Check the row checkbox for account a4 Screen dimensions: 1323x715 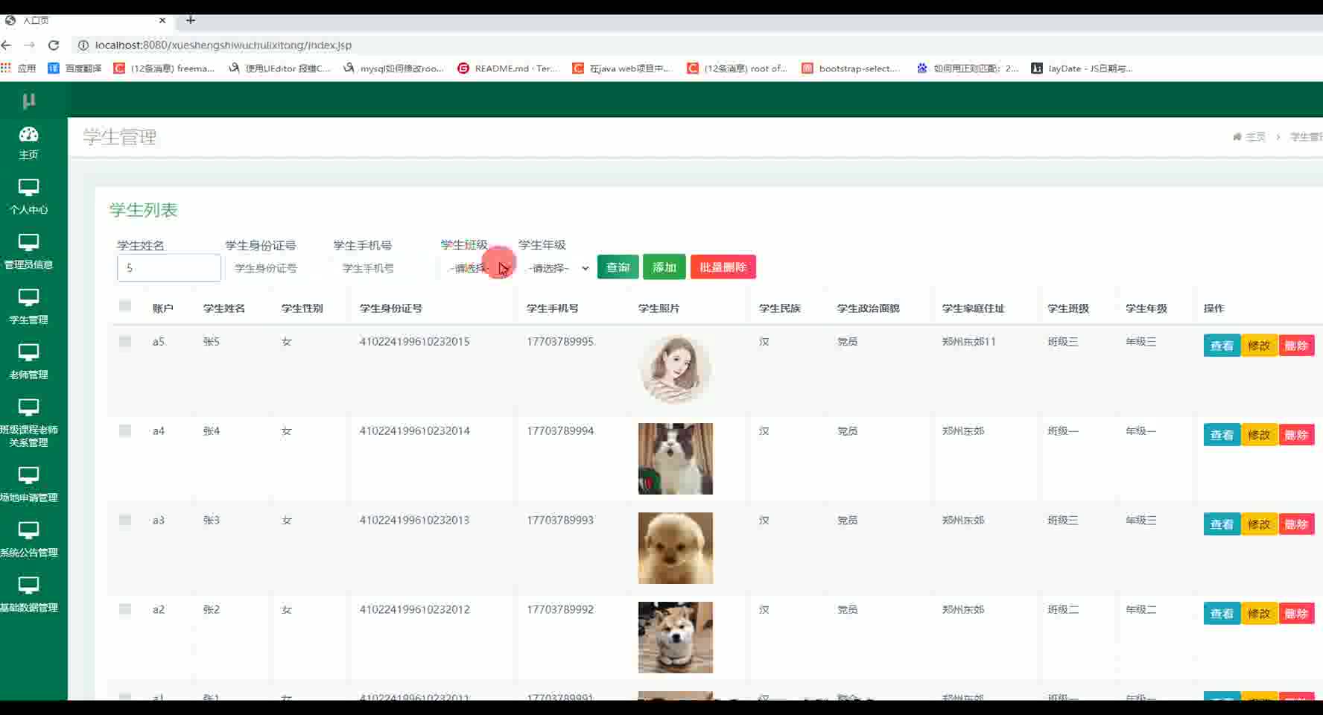point(125,430)
